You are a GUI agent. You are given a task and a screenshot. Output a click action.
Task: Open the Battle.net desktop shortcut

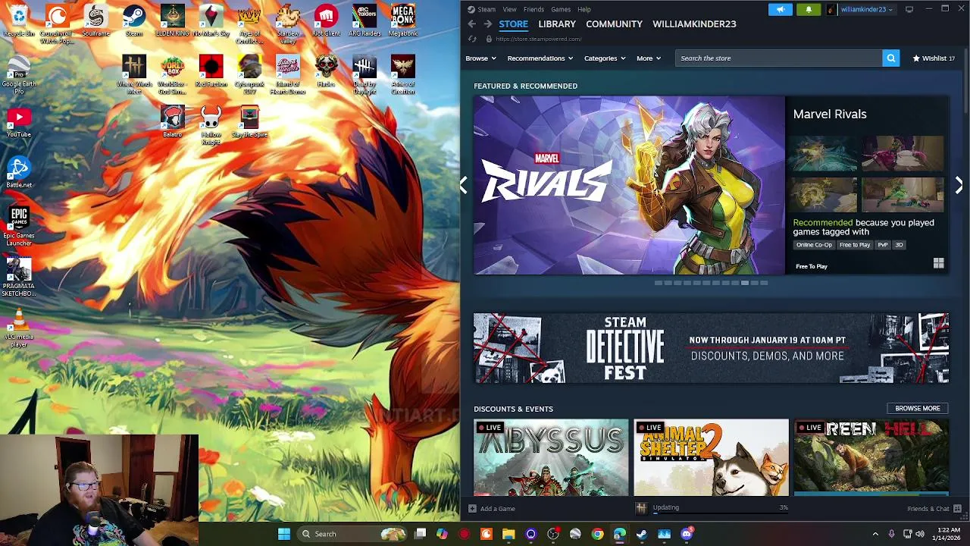pyautogui.click(x=19, y=172)
